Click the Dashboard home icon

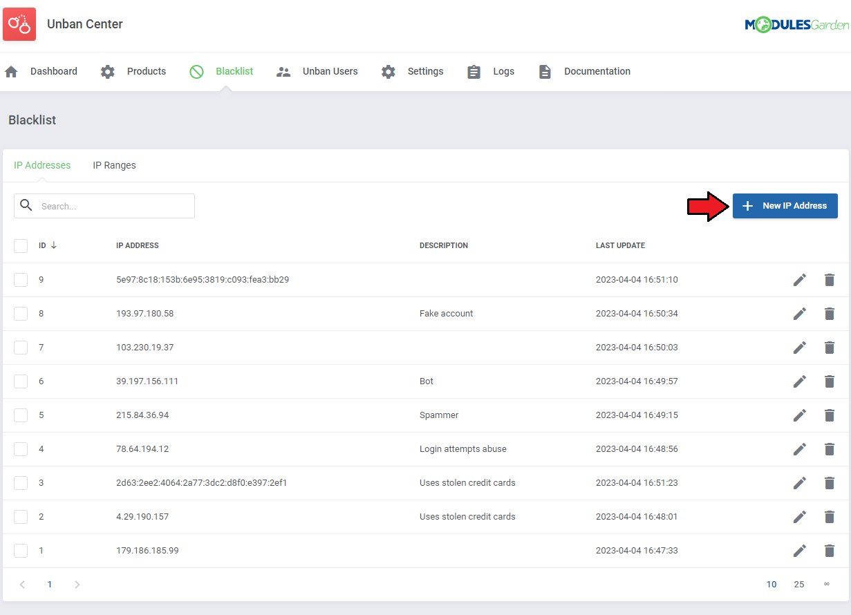coord(11,72)
